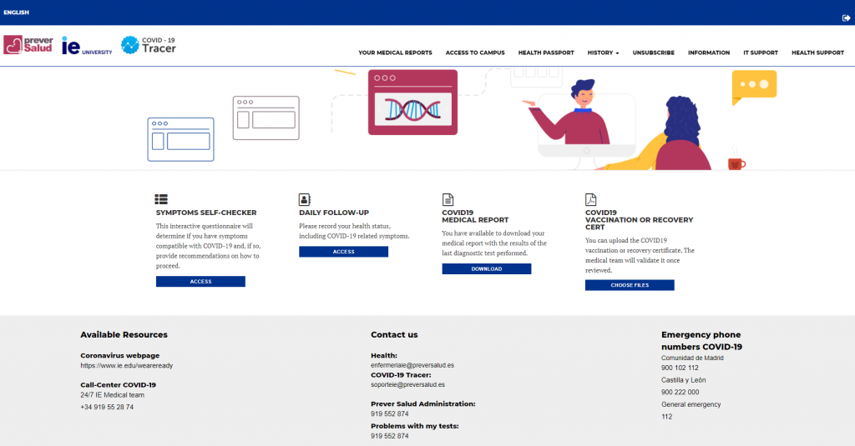855x446 pixels.
Task: Open the Unsubscribe menu item
Action: click(653, 53)
